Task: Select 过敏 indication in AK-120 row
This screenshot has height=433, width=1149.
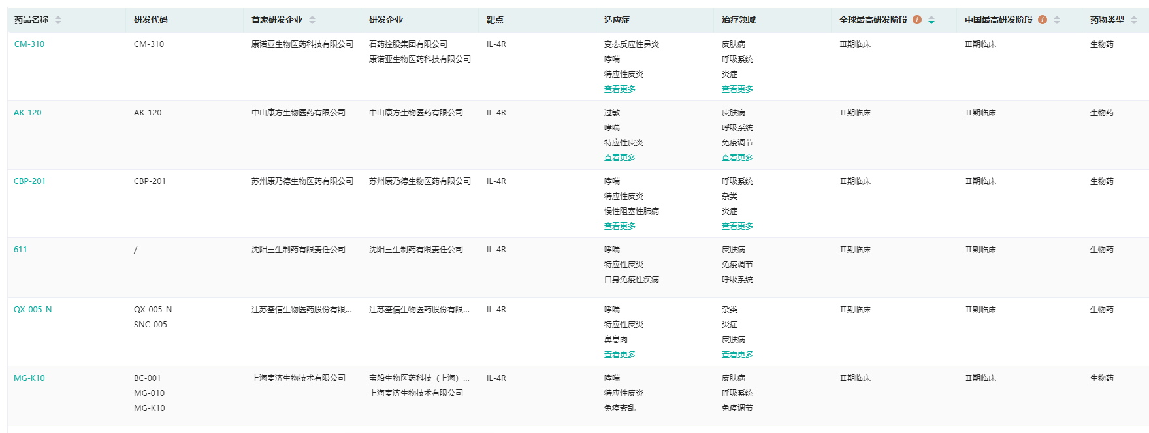Action: pyautogui.click(x=612, y=113)
